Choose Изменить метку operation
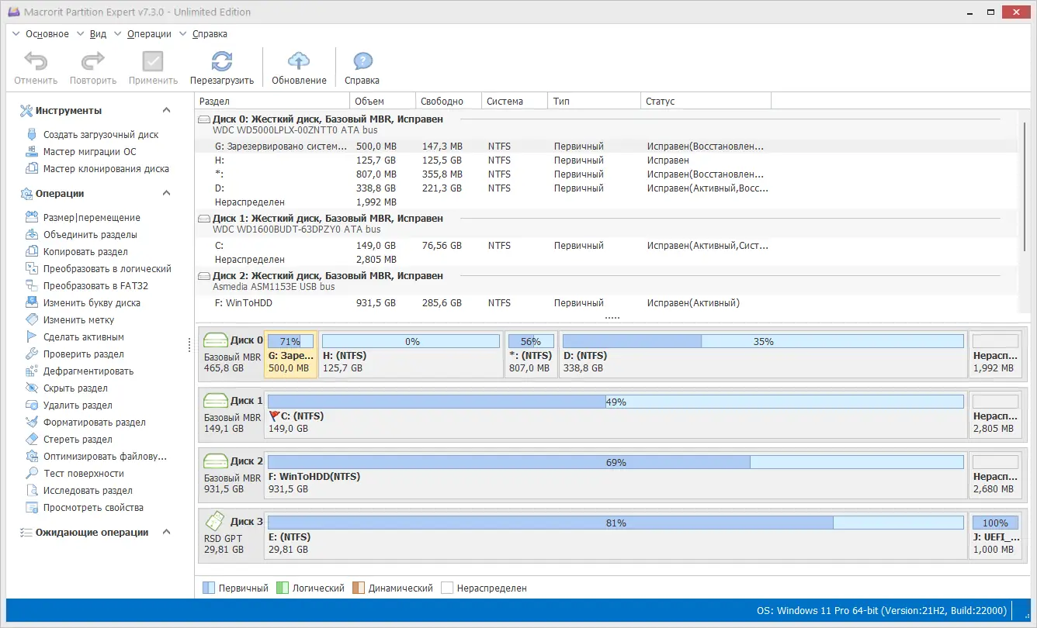 click(78, 320)
